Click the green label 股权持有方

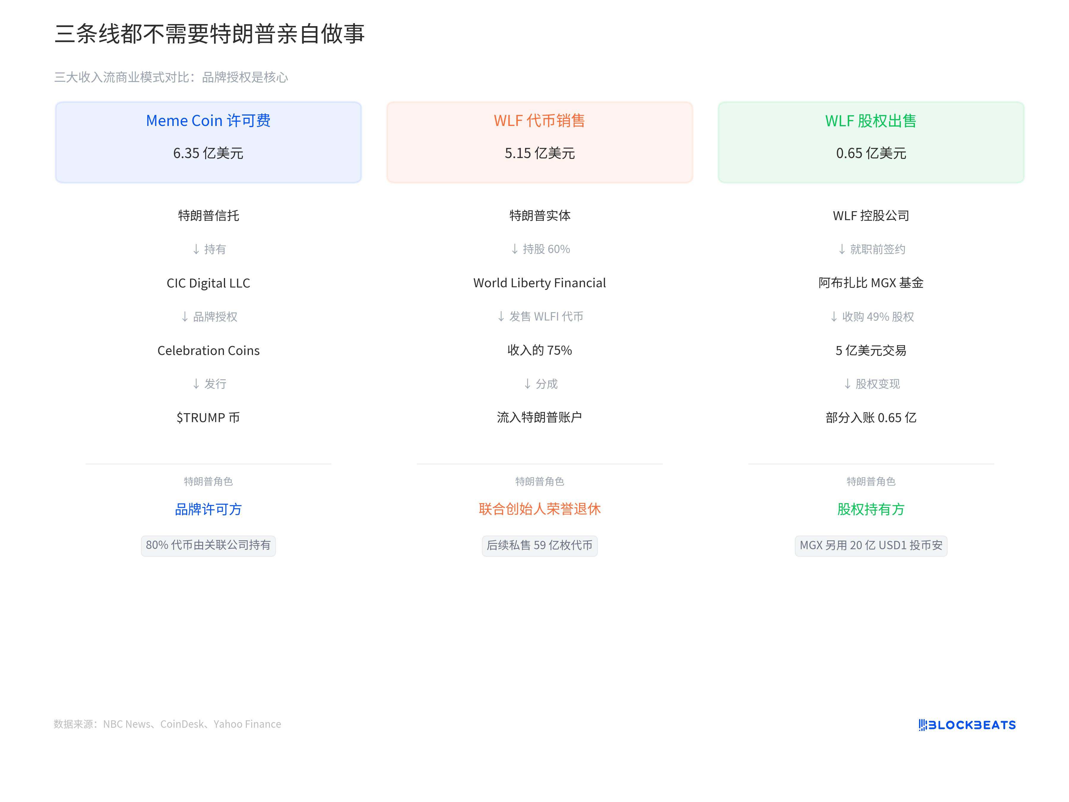point(871,509)
